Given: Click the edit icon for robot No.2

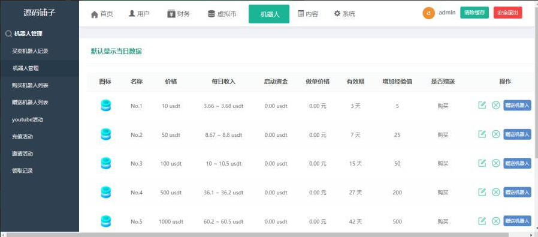Looking at the screenshot, I should pyautogui.click(x=482, y=134).
